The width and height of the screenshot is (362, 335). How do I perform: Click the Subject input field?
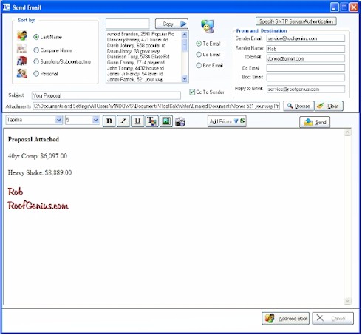tap(106, 95)
